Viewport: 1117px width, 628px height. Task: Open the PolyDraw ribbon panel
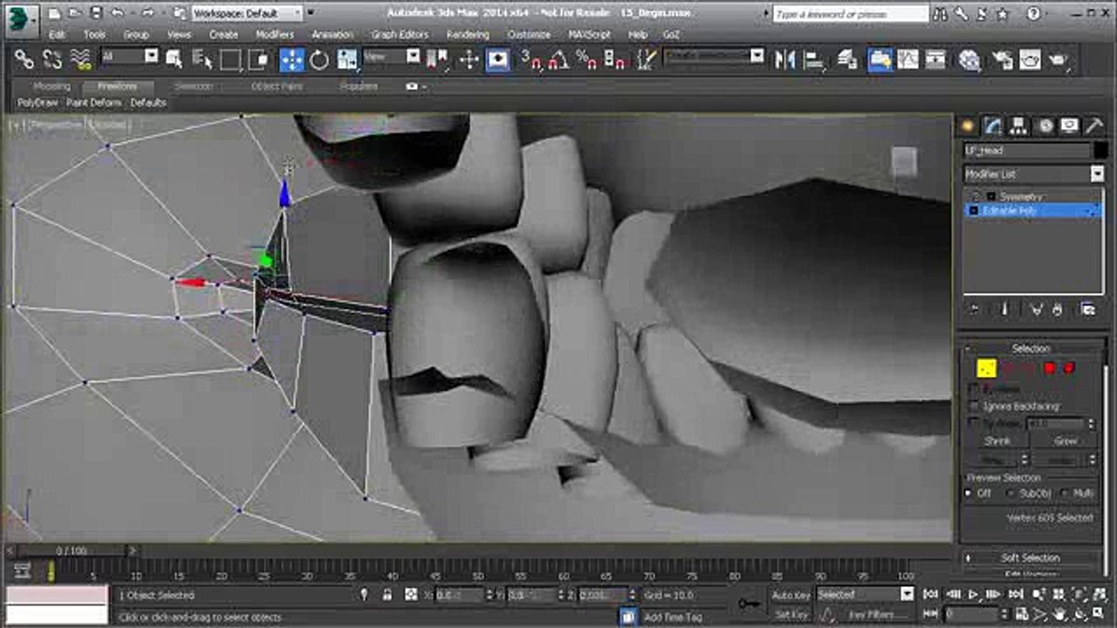click(38, 103)
